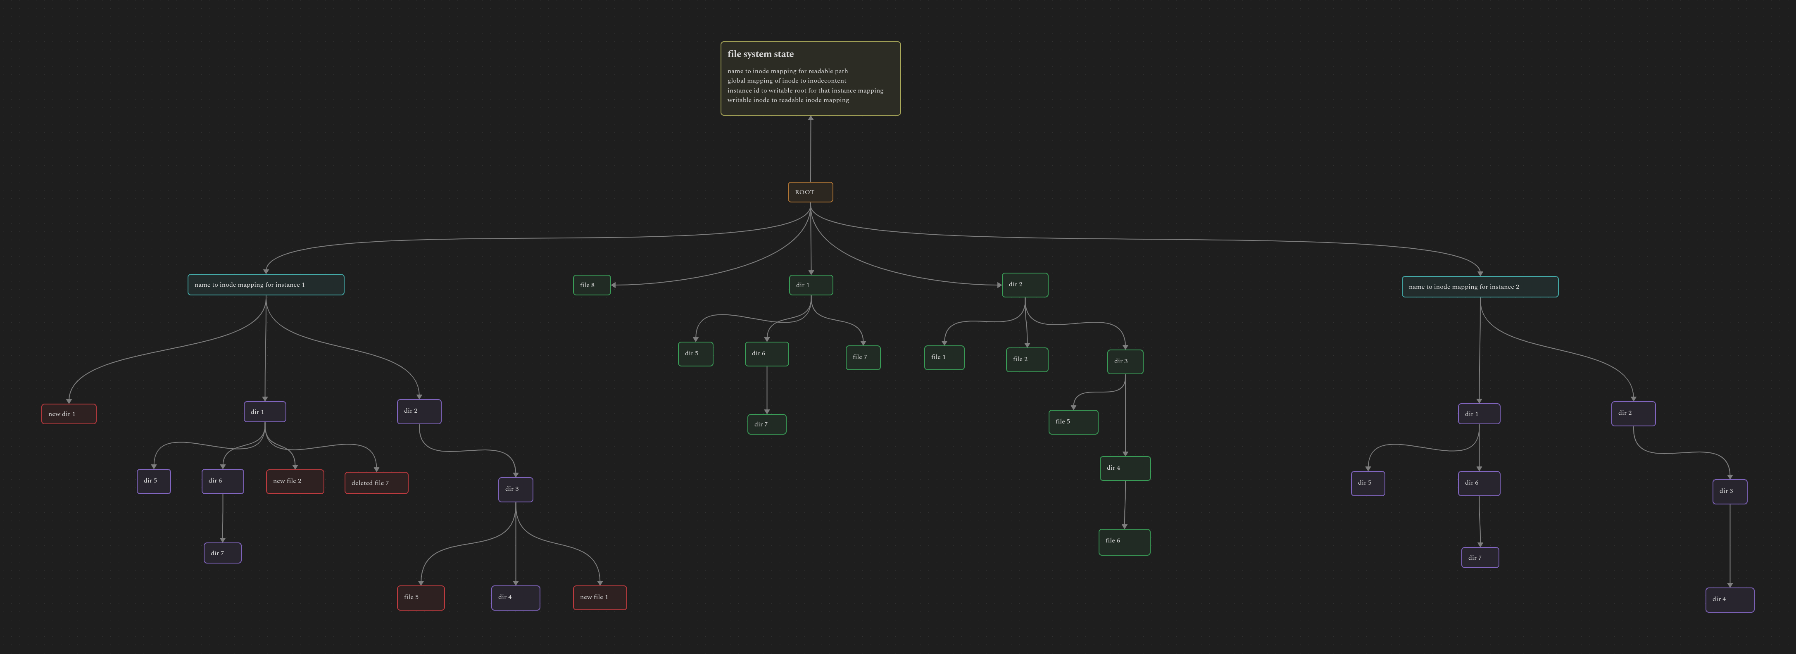Select green 'dir 1' node directly under ROOT
1796x654 pixels.
[x=811, y=285]
